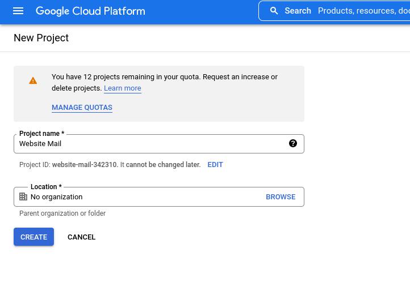Screen dimensions: 410x299
Task: Click the 12 projects remaining quota message
Action: click(165, 82)
